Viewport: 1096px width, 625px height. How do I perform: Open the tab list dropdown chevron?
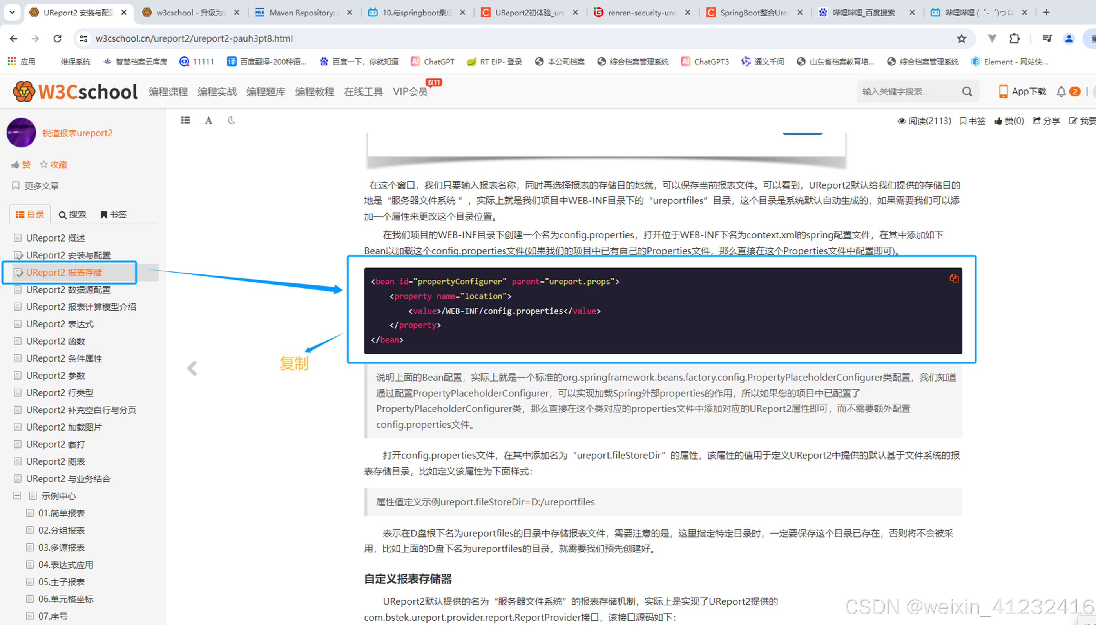pyautogui.click(x=12, y=13)
